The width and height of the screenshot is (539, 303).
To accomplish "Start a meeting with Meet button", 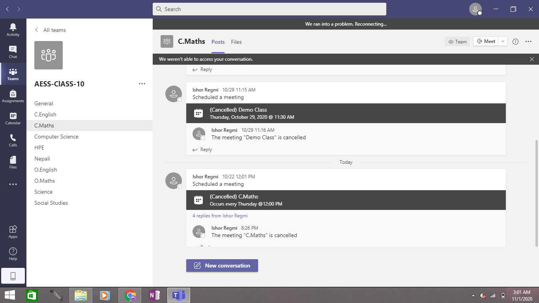I will (486, 41).
